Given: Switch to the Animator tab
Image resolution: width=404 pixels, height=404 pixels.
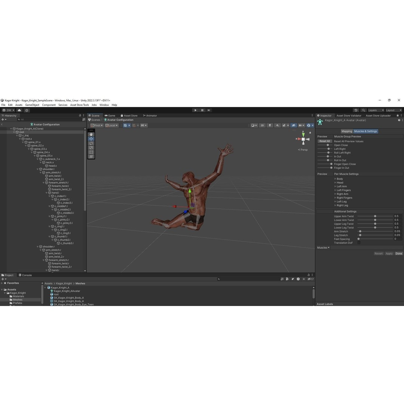Looking at the screenshot, I should coord(150,116).
